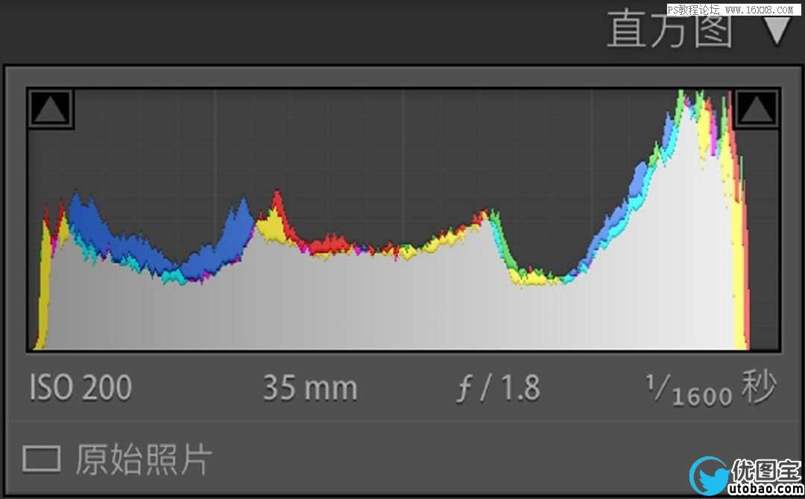Toggle the highlight clipping indicator triangle

coord(756,108)
